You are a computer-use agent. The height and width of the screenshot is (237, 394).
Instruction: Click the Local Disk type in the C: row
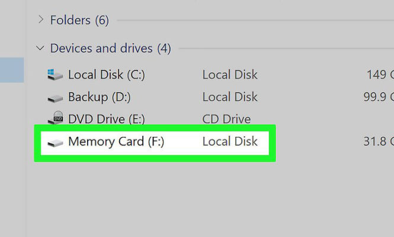click(x=230, y=75)
